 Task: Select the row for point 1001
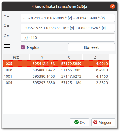[56, 76]
